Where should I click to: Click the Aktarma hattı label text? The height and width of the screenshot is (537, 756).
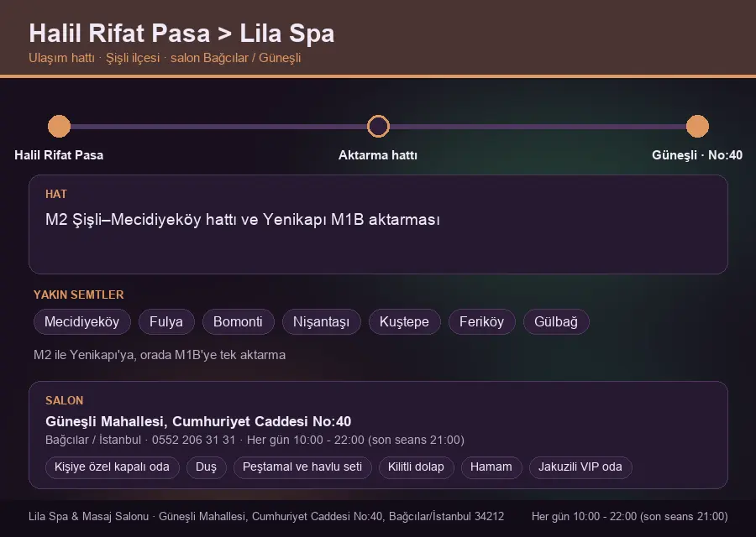378,155
